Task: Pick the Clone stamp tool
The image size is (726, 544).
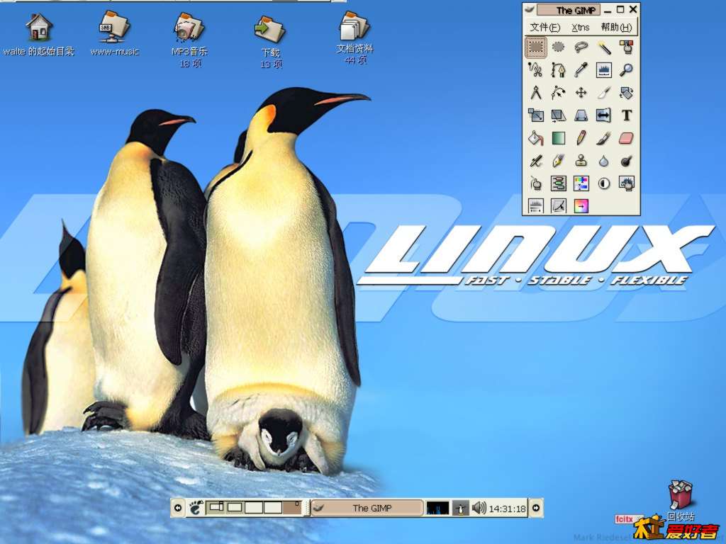Action: click(x=581, y=161)
